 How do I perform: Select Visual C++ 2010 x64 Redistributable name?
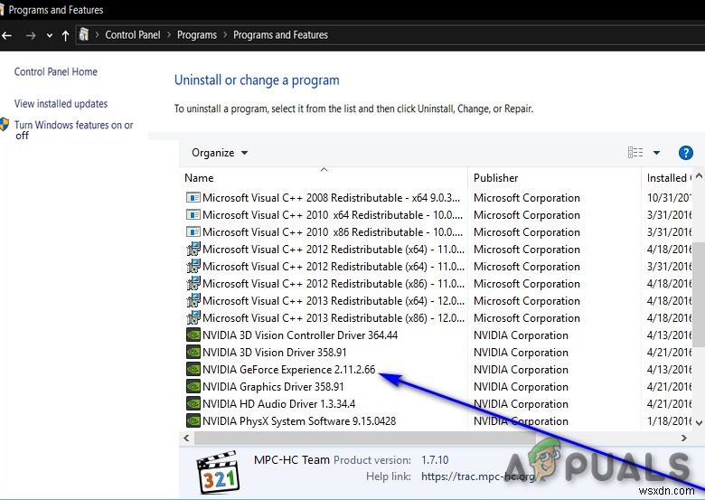(333, 215)
